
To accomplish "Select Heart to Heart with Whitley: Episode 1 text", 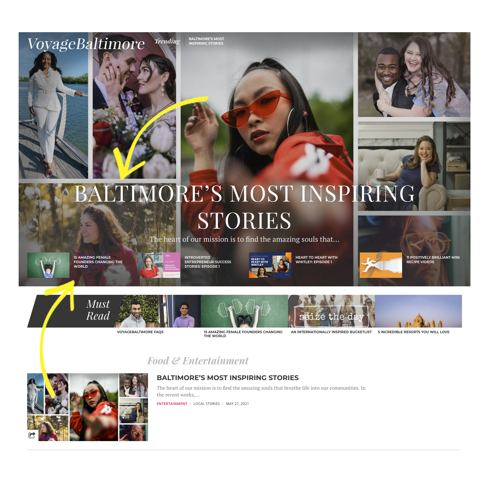I will click(317, 260).
